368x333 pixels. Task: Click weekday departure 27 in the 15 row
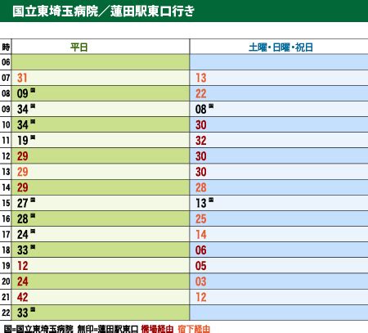23,203
